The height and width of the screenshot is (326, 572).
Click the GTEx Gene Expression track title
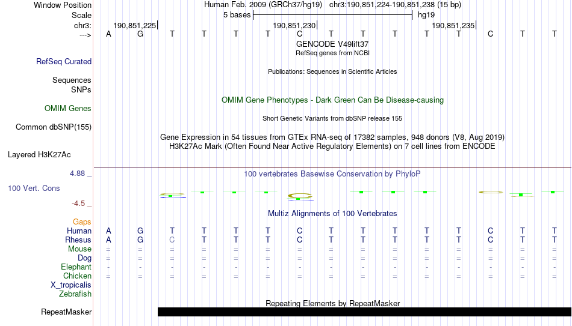tap(332, 137)
